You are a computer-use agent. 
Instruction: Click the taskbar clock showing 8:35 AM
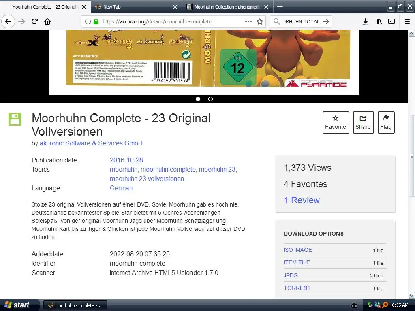click(400, 305)
